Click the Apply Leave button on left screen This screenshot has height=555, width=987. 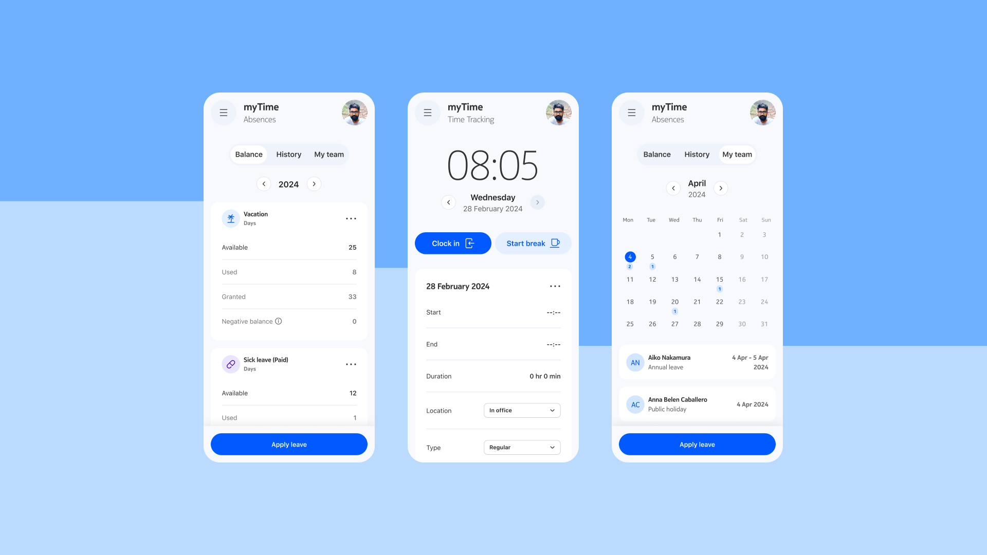289,444
